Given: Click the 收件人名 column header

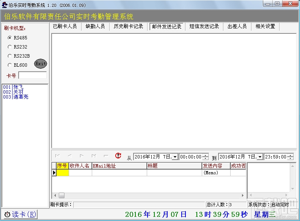Looking at the screenshot, I should tap(80, 166).
